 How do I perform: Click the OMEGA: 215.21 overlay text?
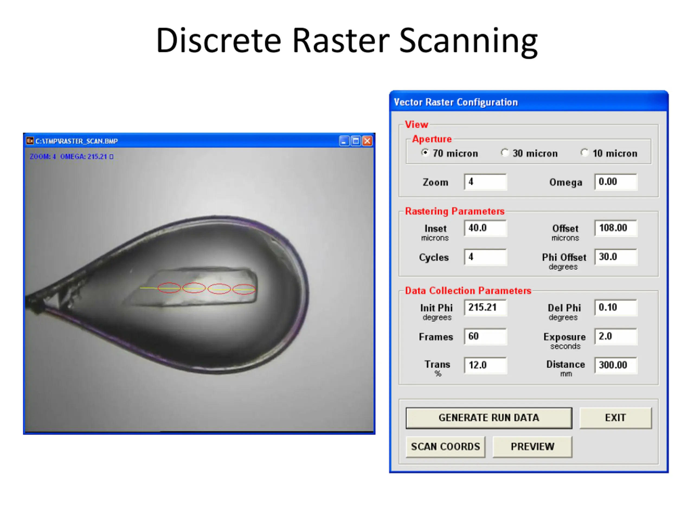pyautogui.click(x=86, y=157)
